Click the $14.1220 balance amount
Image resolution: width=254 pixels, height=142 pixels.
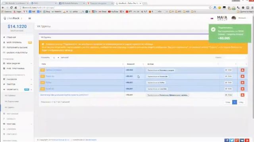17,26
